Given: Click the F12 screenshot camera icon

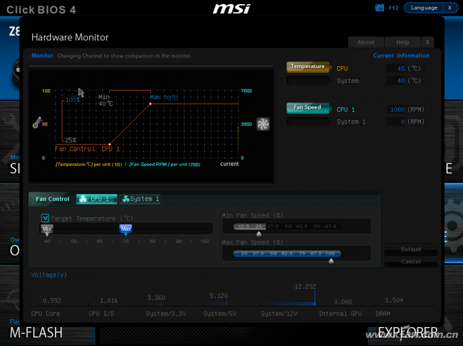Looking at the screenshot, I should point(381,7).
